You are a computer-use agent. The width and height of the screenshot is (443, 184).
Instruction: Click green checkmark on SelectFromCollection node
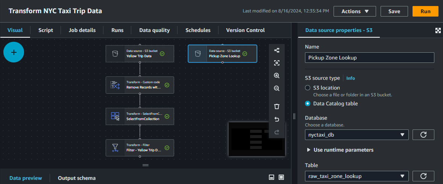point(167,116)
